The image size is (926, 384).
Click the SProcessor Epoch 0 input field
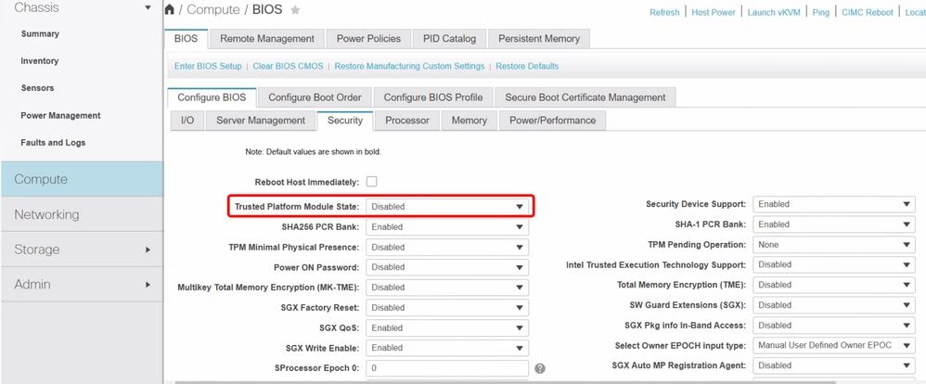tap(447, 368)
